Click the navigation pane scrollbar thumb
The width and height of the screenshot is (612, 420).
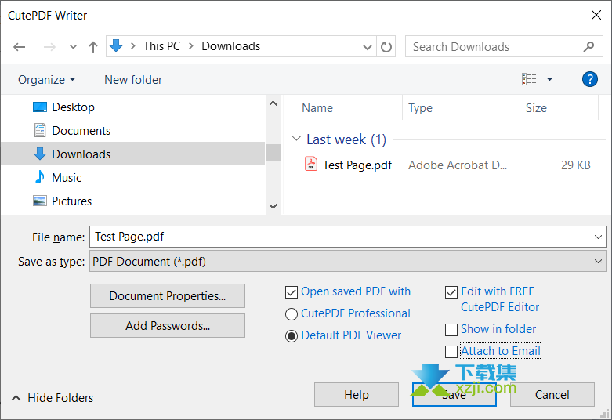point(273,152)
